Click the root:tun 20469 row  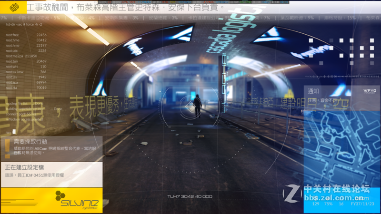(x=26, y=61)
